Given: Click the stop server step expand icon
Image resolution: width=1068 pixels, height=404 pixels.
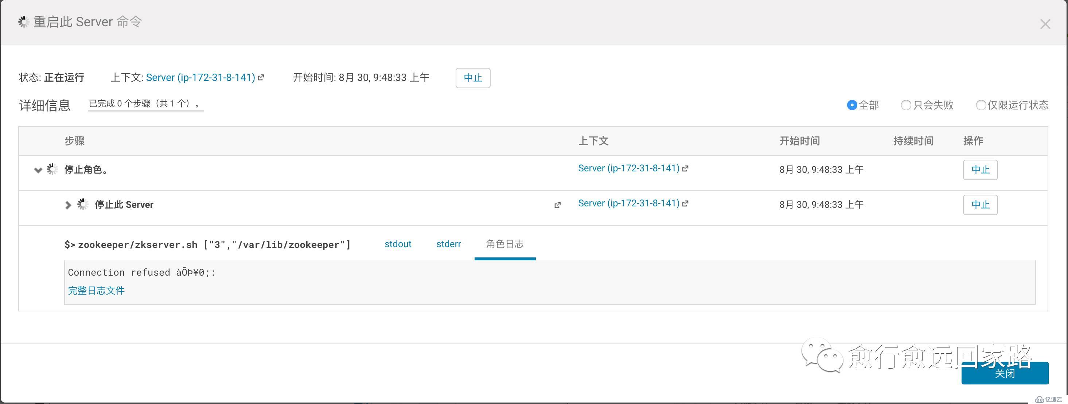Looking at the screenshot, I should point(67,204).
